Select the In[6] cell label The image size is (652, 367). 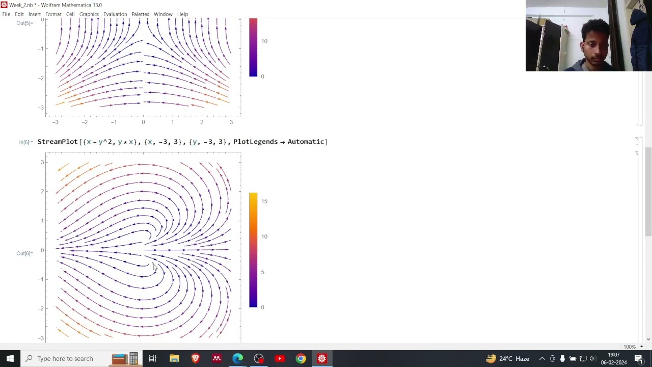(x=26, y=142)
